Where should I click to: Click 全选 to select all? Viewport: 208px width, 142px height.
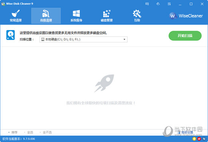(28, 132)
